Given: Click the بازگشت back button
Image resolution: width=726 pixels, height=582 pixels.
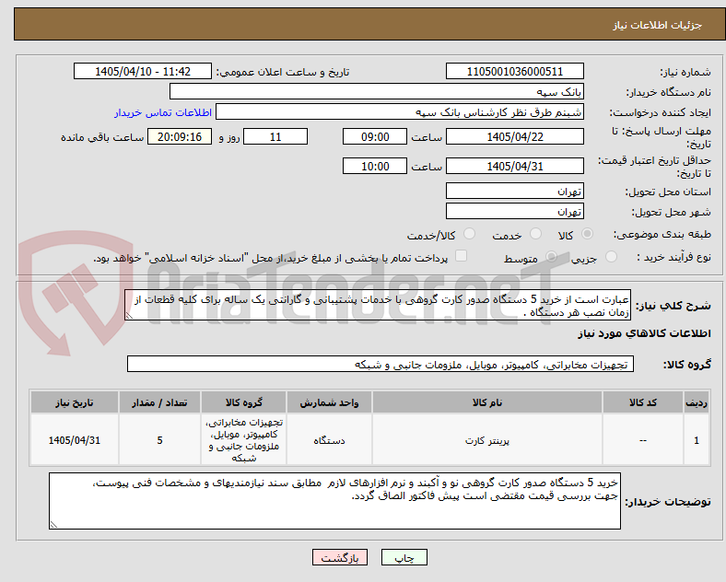Looking at the screenshot, I should [x=340, y=557].
